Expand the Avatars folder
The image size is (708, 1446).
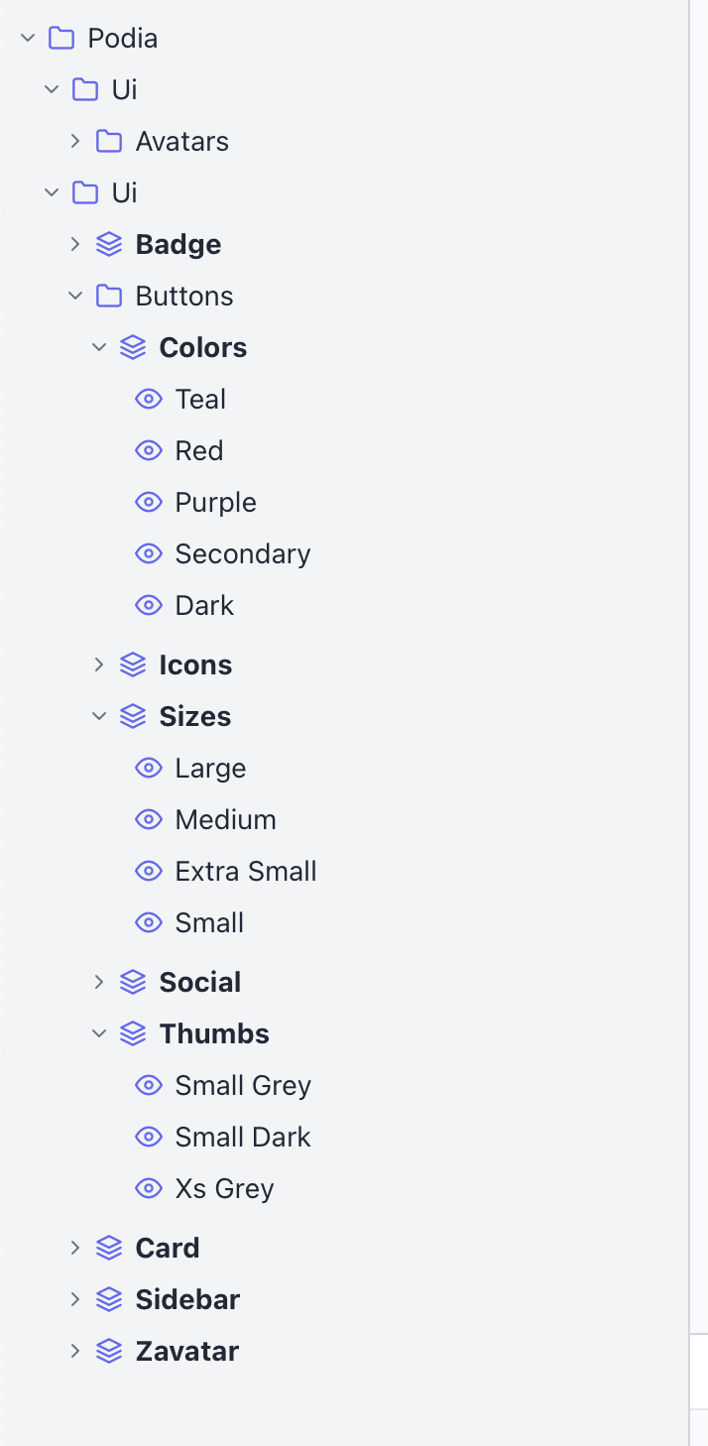coord(75,140)
